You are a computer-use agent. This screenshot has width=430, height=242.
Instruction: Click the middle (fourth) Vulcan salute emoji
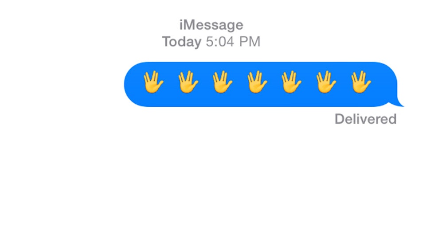tap(257, 82)
